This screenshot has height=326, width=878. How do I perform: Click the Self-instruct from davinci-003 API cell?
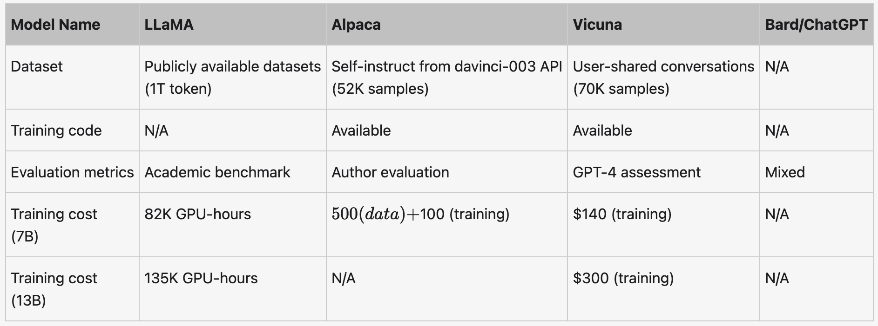tap(447, 77)
